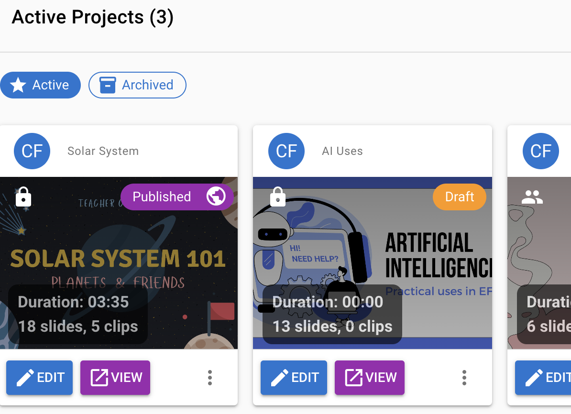Click the CF avatar on AI Uses card
The image size is (571, 414).
286,151
